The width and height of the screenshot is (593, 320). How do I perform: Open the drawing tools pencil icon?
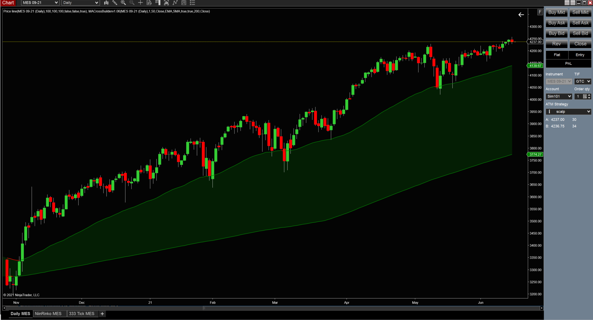point(115,3)
